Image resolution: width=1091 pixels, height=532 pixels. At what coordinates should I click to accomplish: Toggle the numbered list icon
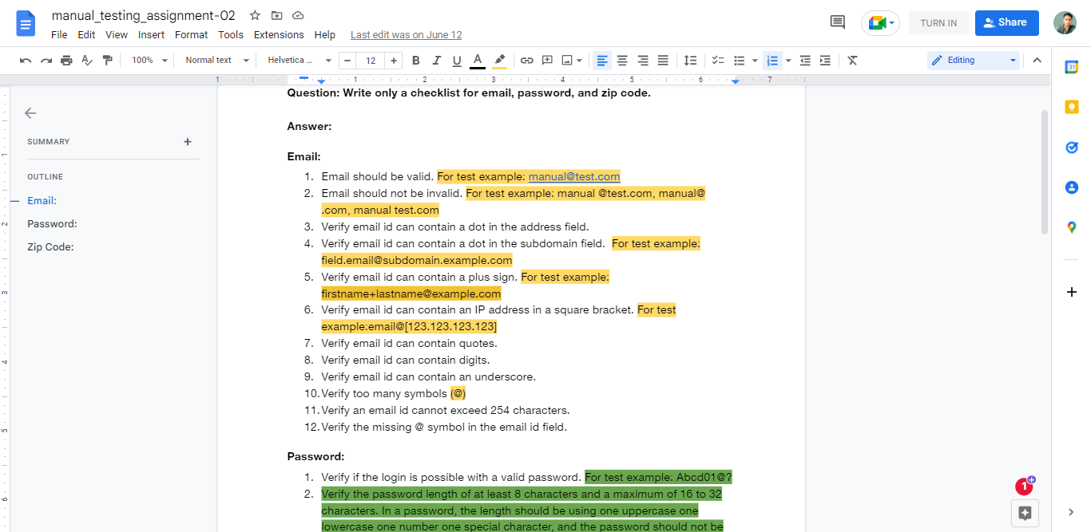click(772, 61)
